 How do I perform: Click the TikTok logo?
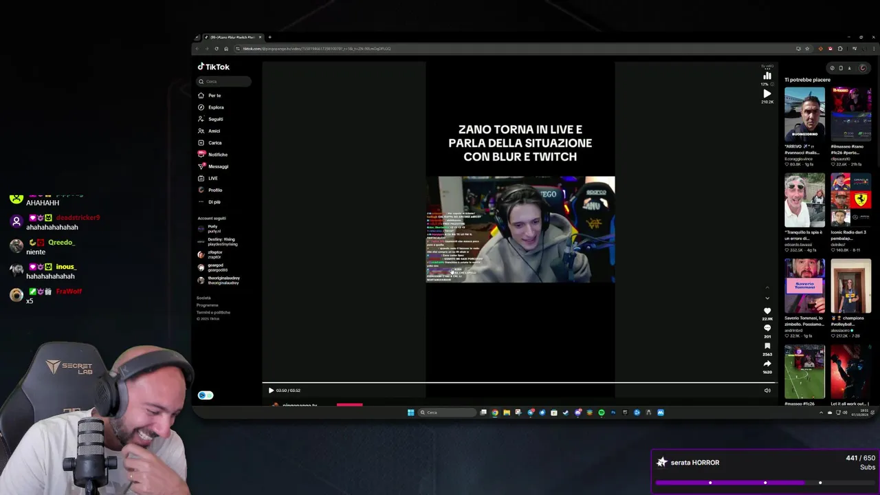[214, 67]
